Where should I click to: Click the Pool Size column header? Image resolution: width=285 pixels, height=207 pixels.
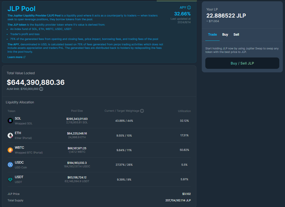pyautogui.click(x=77, y=111)
